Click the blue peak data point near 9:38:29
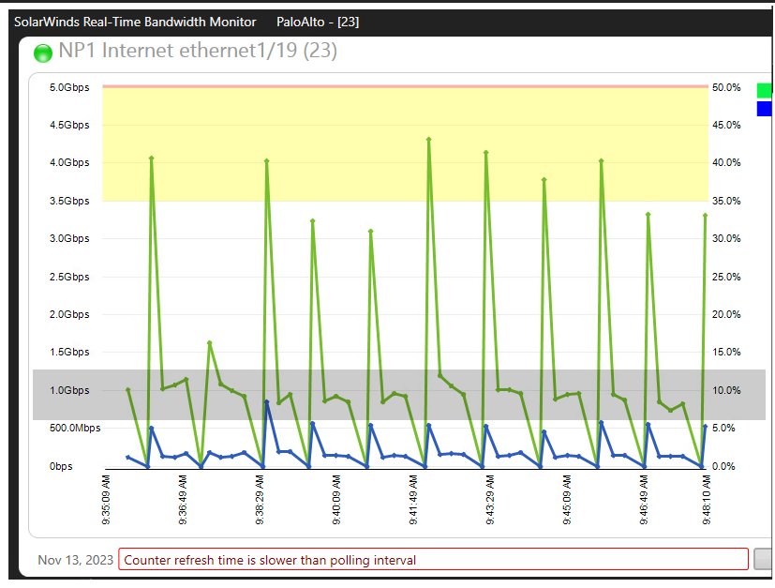The width and height of the screenshot is (775, 588). [267, 402]
